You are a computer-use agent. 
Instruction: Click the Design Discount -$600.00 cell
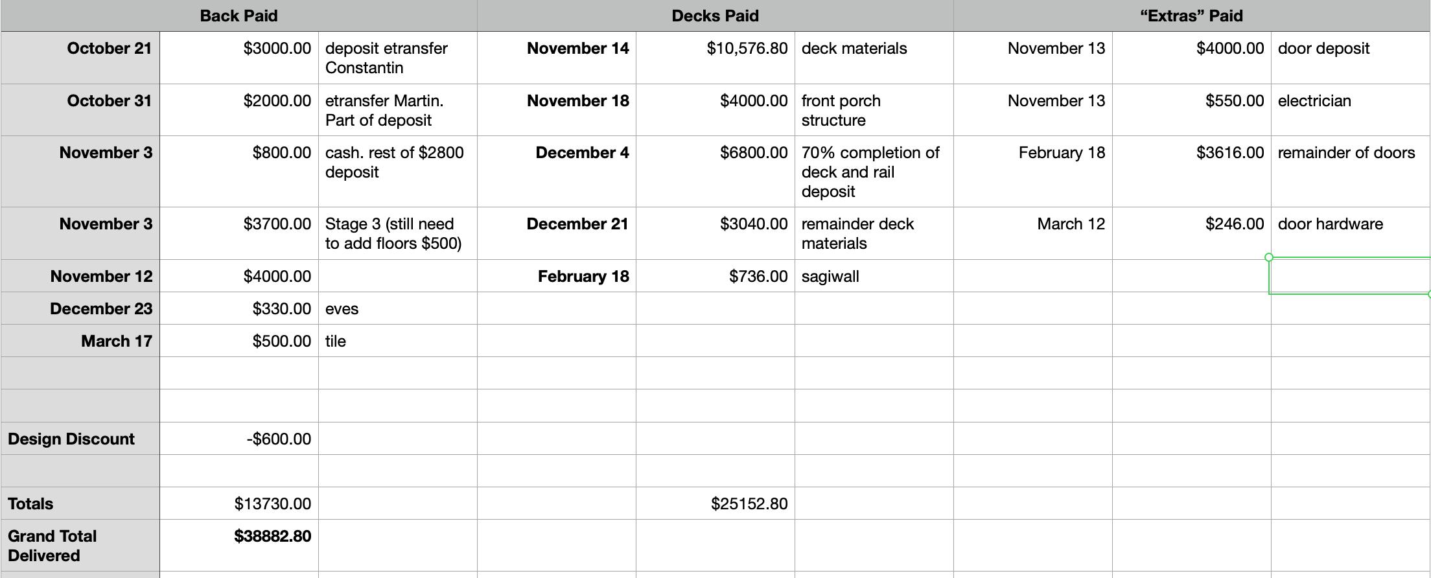279,439
